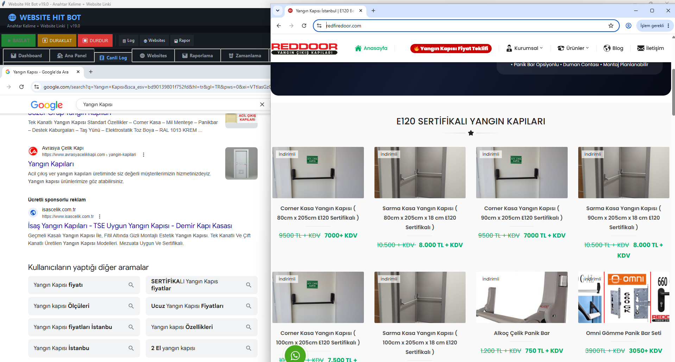Clear the Google search box
The height and width of the screenshot is (362, 675).
pyautogui.click(x=262, y=104)
